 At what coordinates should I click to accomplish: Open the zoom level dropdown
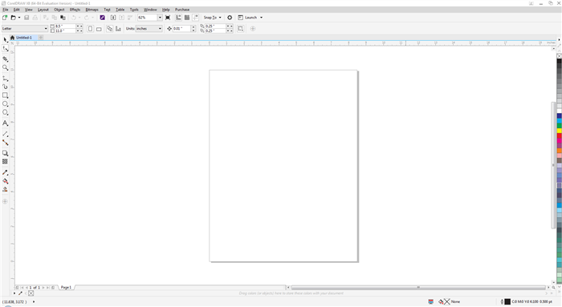coord(160,18)
